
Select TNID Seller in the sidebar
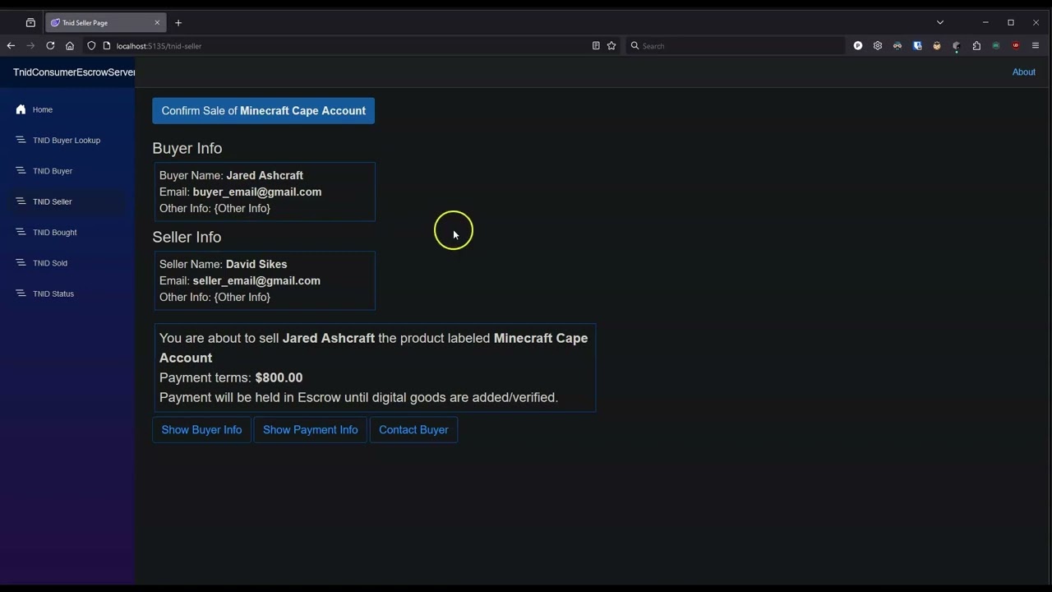tap(67, 201)
